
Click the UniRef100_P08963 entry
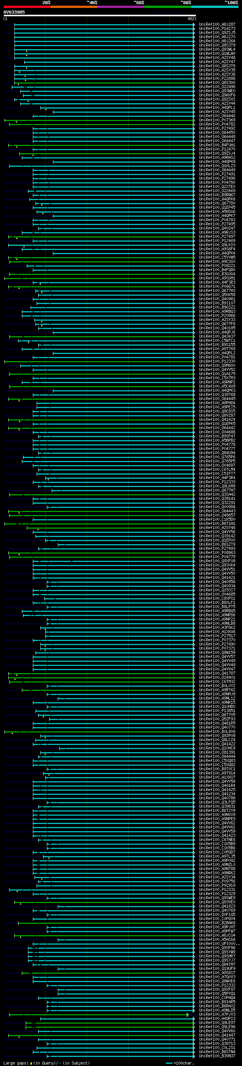(x=217, y=552)
